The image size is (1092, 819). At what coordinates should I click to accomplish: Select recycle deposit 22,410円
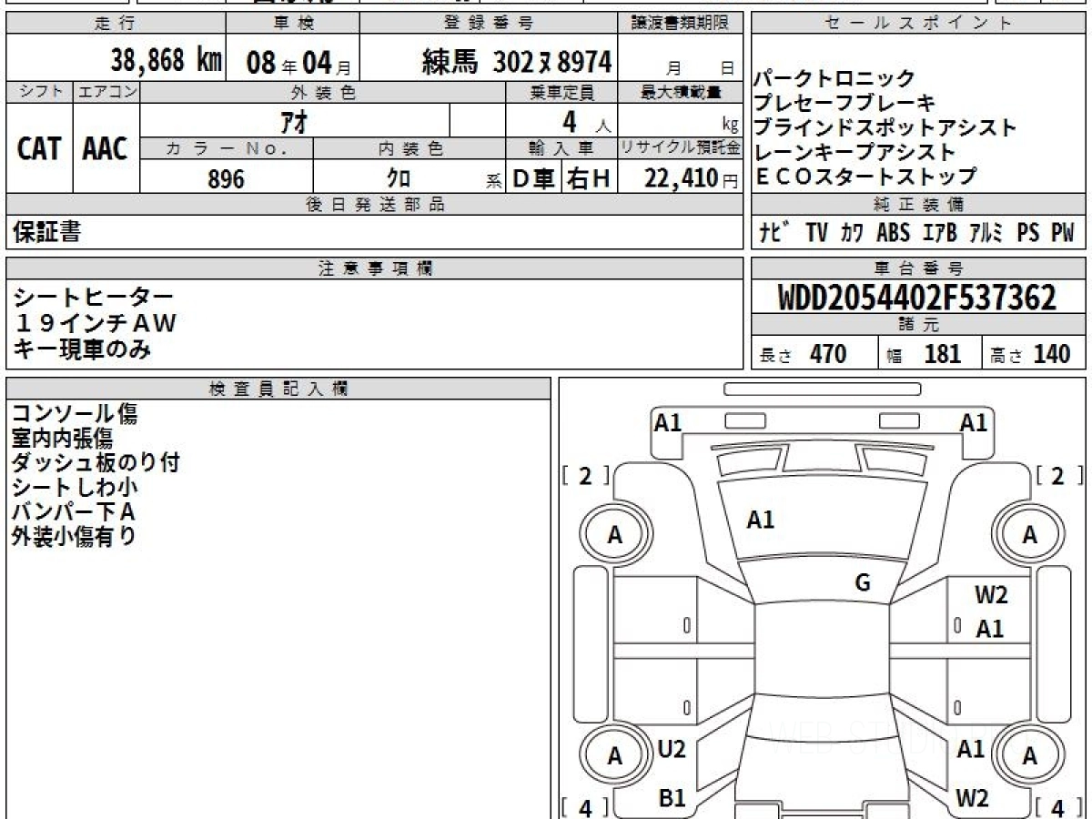tap(692, 178)
